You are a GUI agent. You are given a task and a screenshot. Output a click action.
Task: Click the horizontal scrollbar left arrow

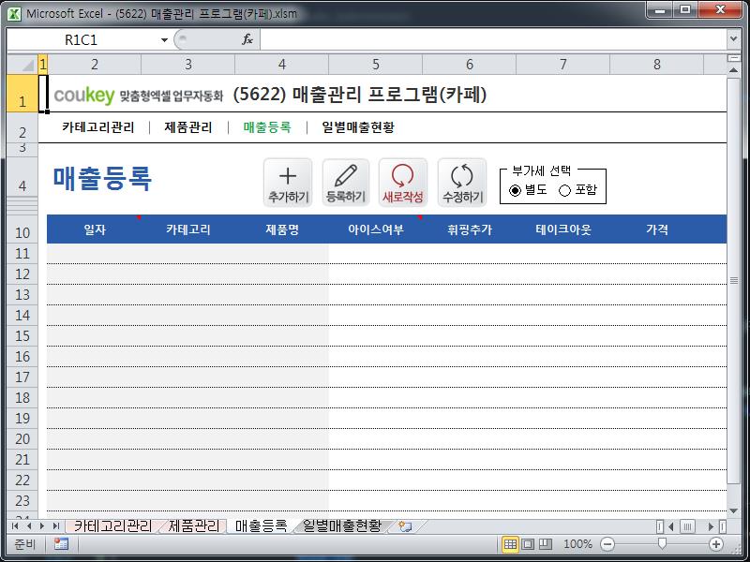[671, 526]
